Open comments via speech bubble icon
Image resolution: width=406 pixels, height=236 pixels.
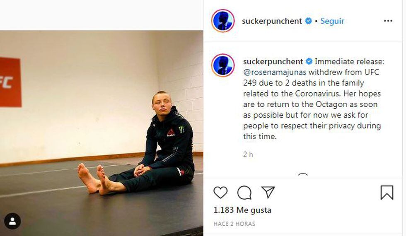[x=244, y=193]
